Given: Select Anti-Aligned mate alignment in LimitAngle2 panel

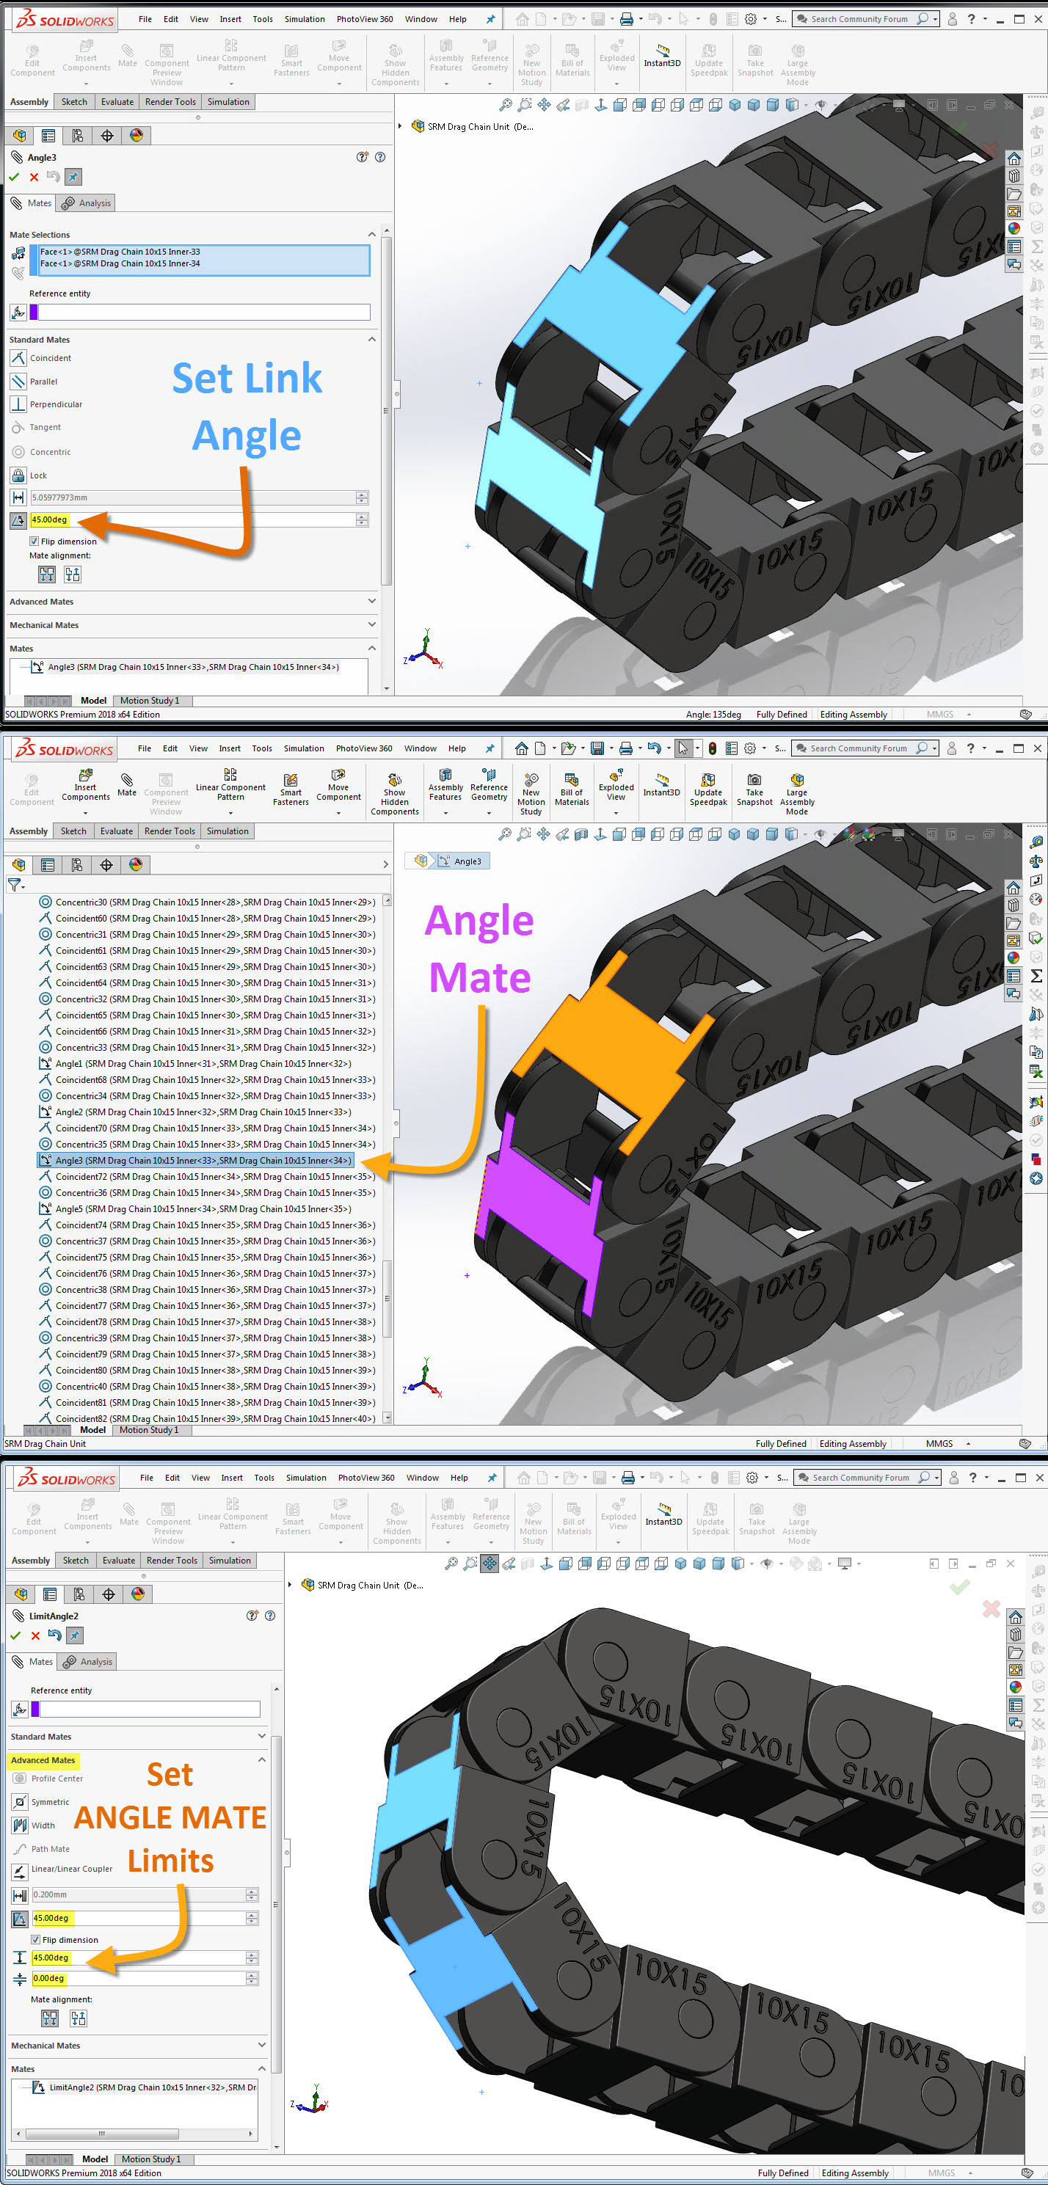Looking at the screenshot, I should pyautogui.click(x=78, y=2018).
